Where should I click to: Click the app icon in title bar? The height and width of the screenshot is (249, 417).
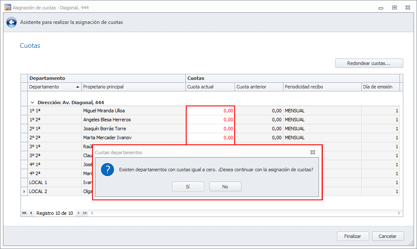coord(7,7)
